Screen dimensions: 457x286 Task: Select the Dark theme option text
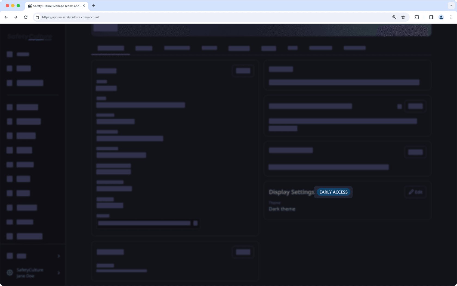pos(282,209)
